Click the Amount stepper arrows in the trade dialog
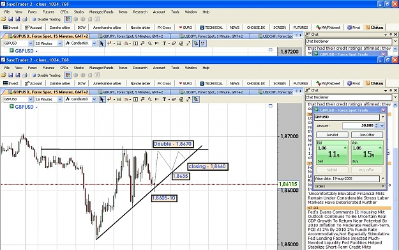Screen dimensions: 399x250 (x=377, y=125)
